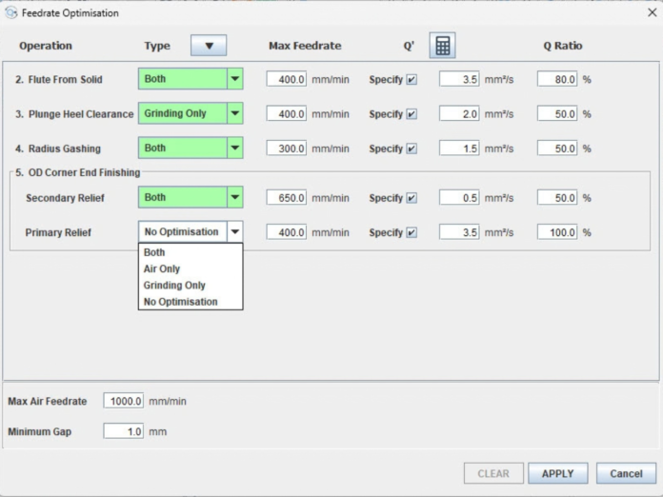
Task: Open the Type header dropdown arrow button
Action: point(209,45)
